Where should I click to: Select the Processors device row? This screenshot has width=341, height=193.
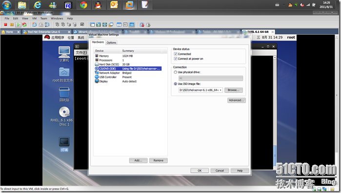click(x=128, y=60)
